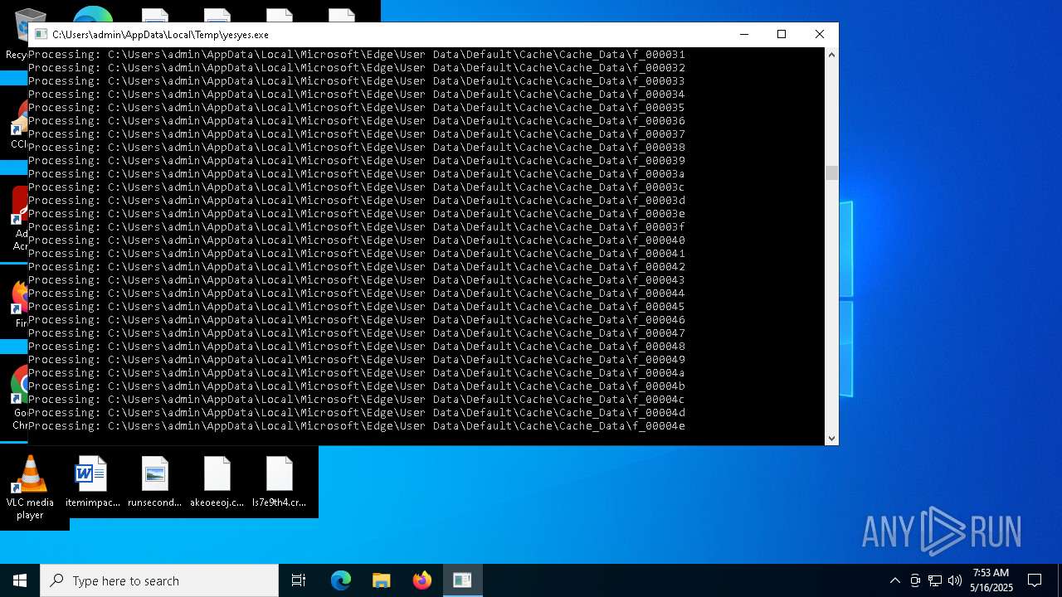
Task: Select the akeoeeoj.c file icon
Action: tap(217, 482)
